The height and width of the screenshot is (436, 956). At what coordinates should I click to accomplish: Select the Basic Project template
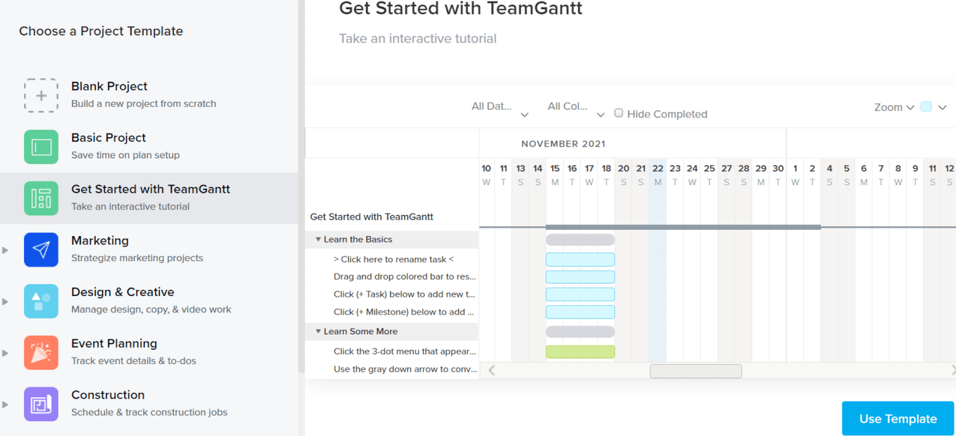149,147
